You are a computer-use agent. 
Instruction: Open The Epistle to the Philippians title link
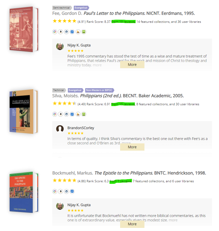(123, 173)
